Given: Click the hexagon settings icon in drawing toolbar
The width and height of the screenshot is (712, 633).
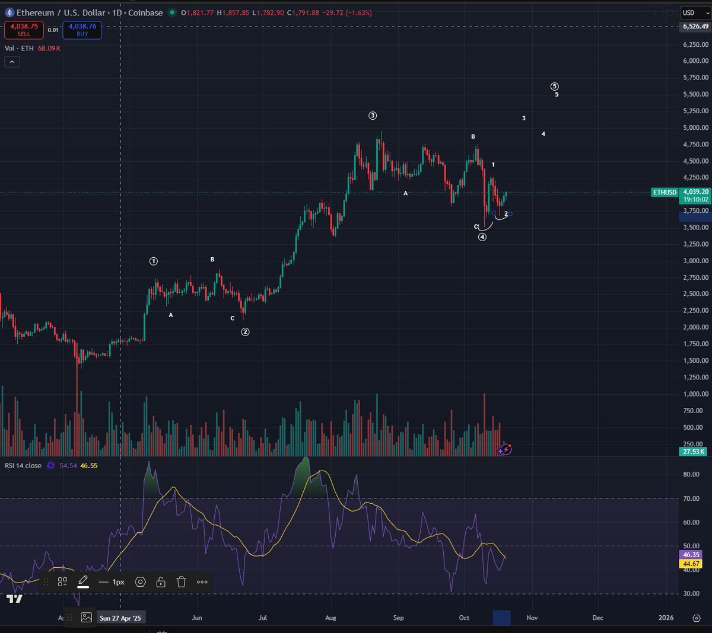Looking at the screenshot, I should (140, 582).
